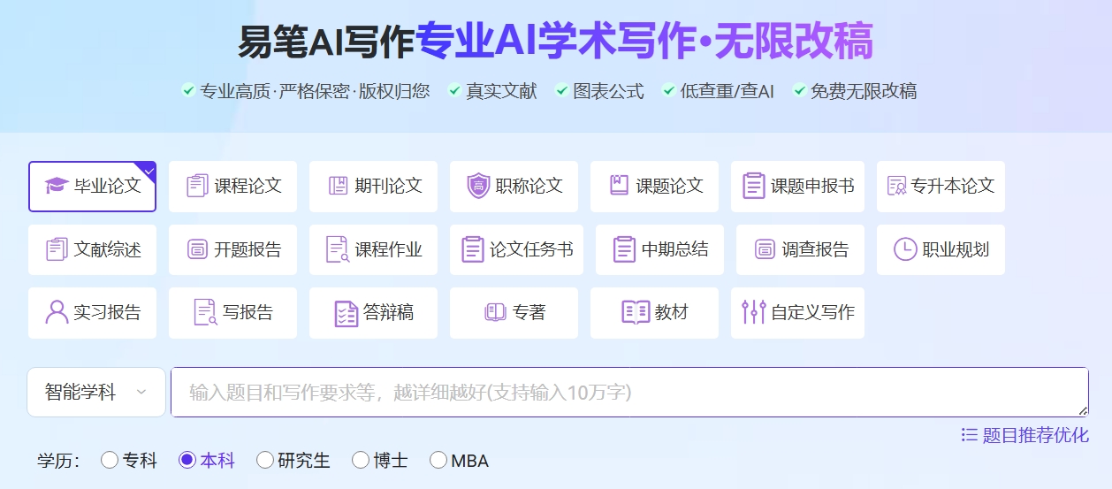Image resolution: width=1112 pixels, height=489 pixels.
Task: Click the list icon beside 题目推荐优化
Action: point(970,435)
